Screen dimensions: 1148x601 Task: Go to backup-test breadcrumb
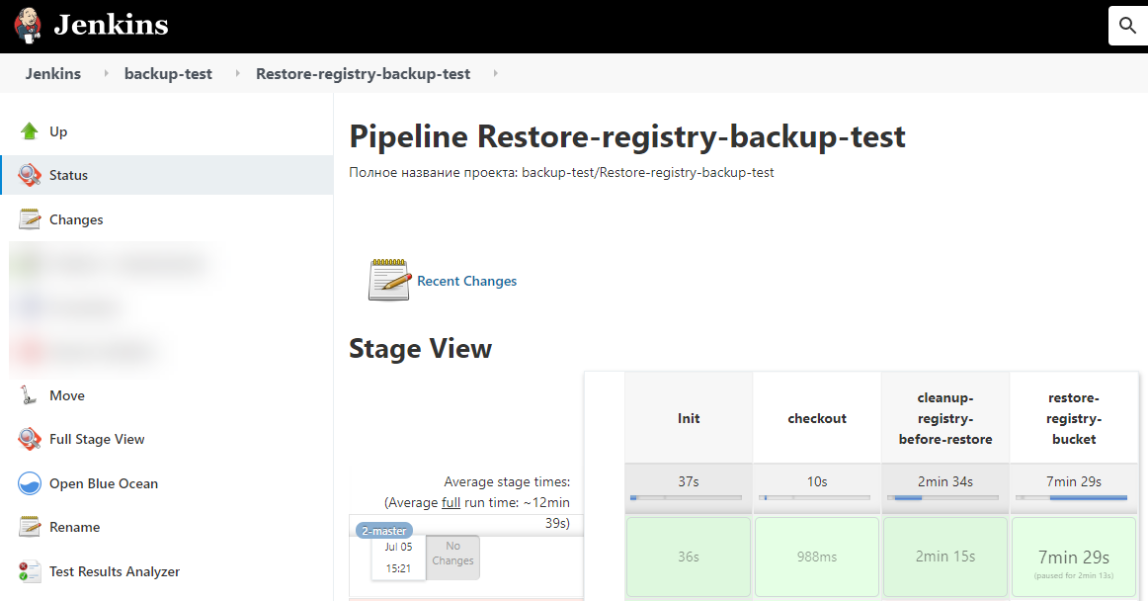coord(168,73)
